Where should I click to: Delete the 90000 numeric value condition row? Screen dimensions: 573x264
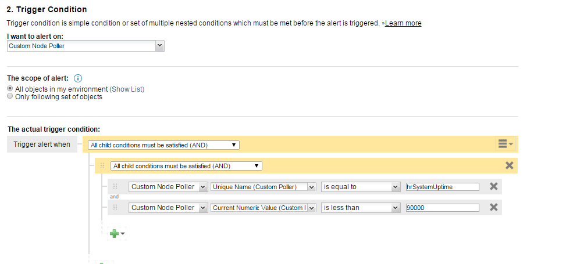click(x=494, y=207)
